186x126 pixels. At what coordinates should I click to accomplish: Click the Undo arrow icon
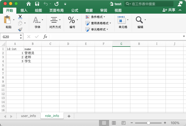pos(46,4)
